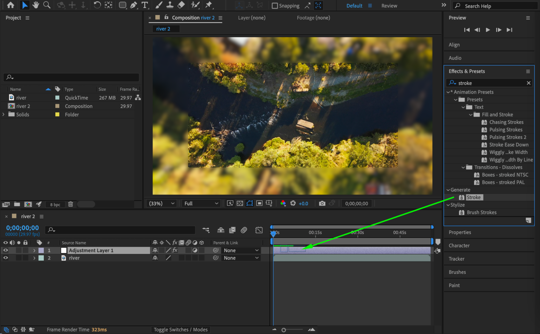The height and width of the screenshot is (334, 540).
Task: Open the river layer parent None dropdown
Action: tap(241, 258)
